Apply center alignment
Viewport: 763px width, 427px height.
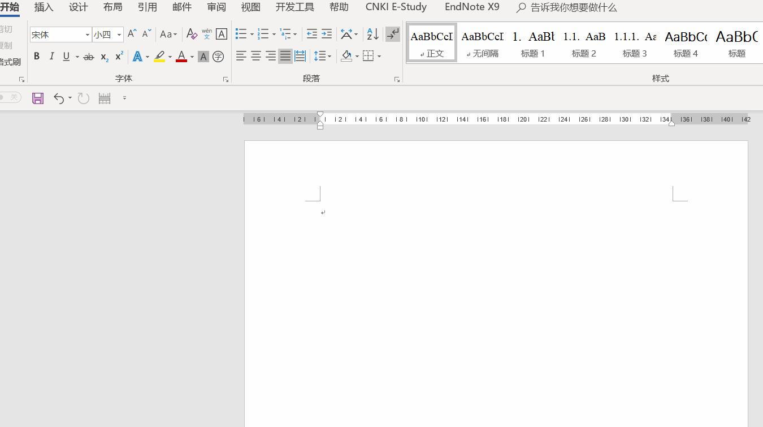(x=255, y=55)
